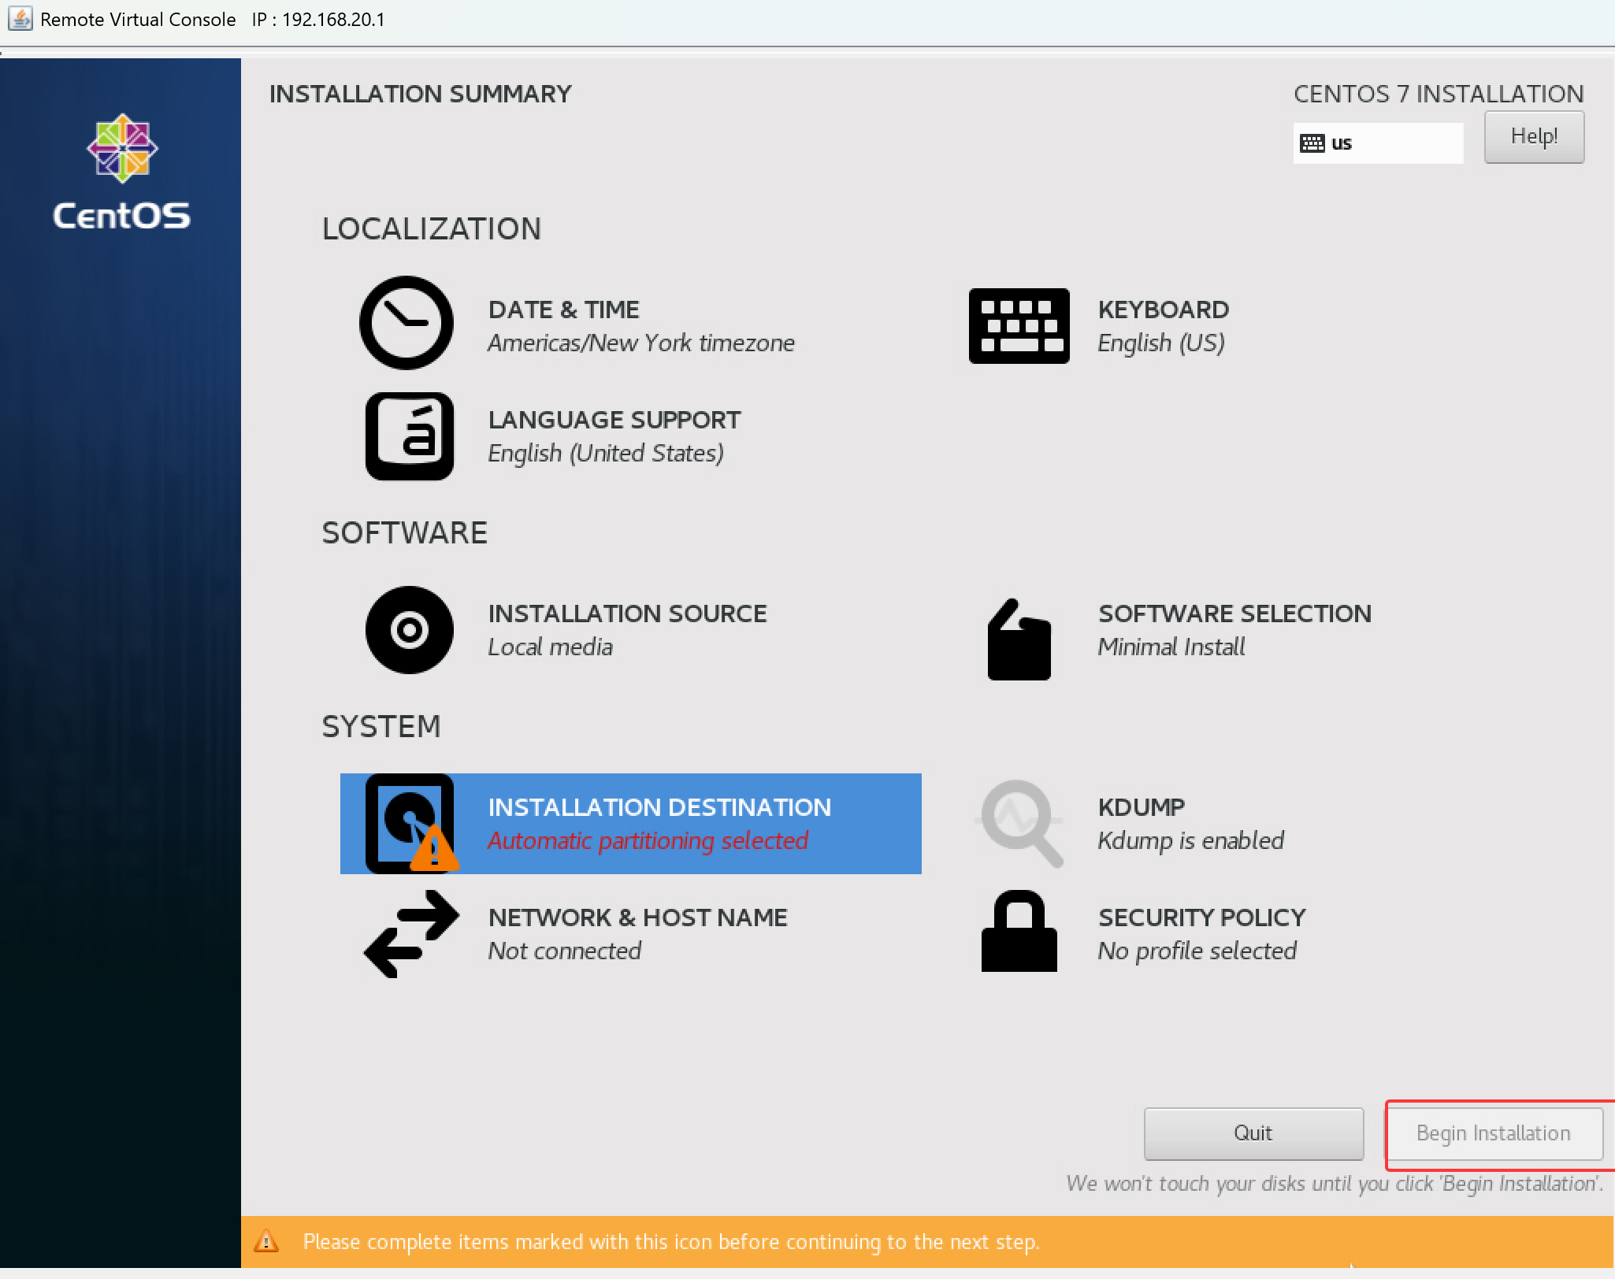Click the Help! button
The height and width of the screenshot is (1279, 1615).
1533,137
